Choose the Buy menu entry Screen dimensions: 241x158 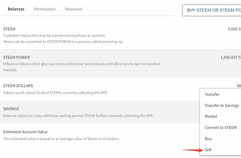[208, 139]
